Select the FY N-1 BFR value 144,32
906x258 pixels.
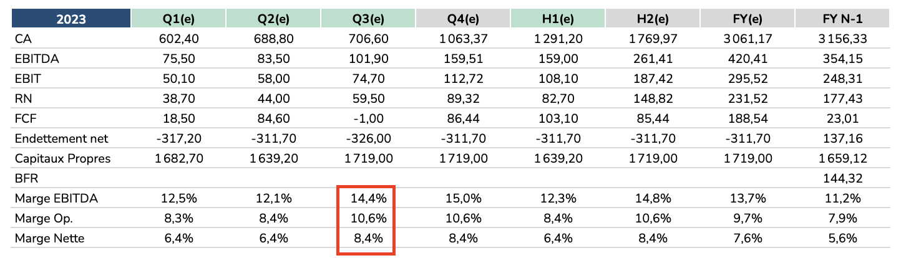click(842, 178)
